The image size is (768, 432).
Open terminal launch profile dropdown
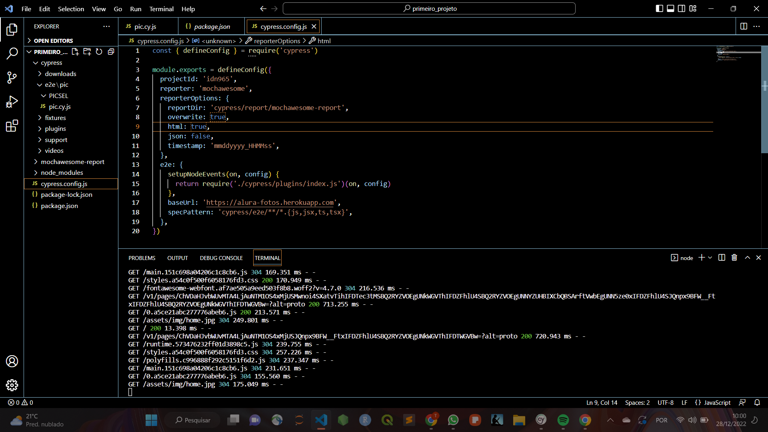click(x=710, y=258)
